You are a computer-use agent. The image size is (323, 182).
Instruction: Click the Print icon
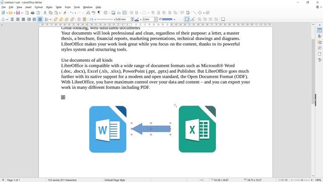click(x=32, y=13)
